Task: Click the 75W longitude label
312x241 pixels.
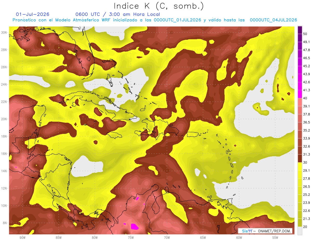Action: 131,238
